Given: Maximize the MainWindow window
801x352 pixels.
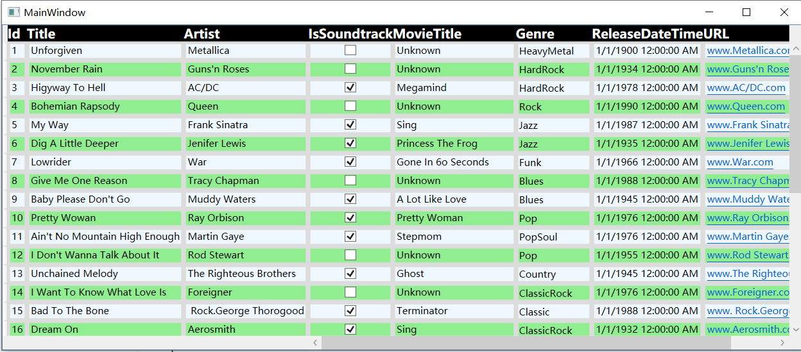Looking at the screenshot, I should tap(746, 12).
